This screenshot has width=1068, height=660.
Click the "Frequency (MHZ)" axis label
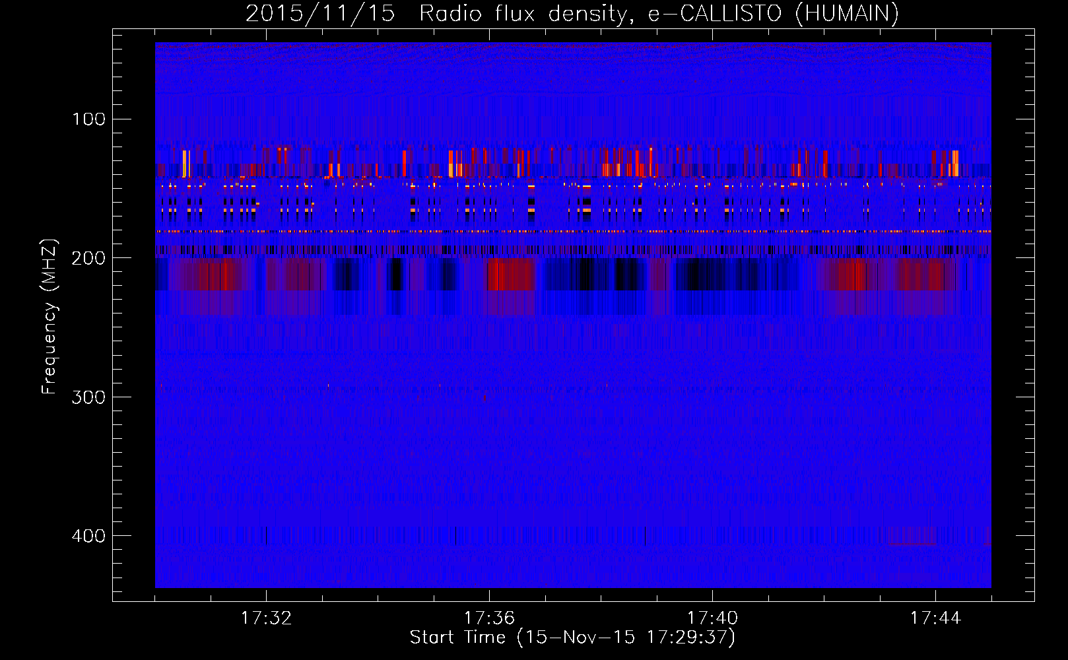pyautogui.click(x=50, y=317)
